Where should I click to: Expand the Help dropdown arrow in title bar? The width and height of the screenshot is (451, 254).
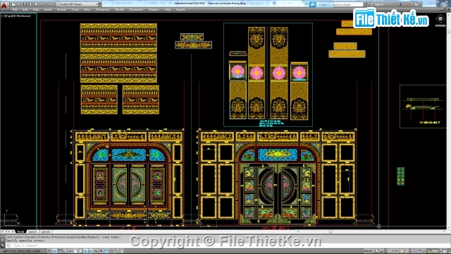pyautogui.click(x=420, y=4)
